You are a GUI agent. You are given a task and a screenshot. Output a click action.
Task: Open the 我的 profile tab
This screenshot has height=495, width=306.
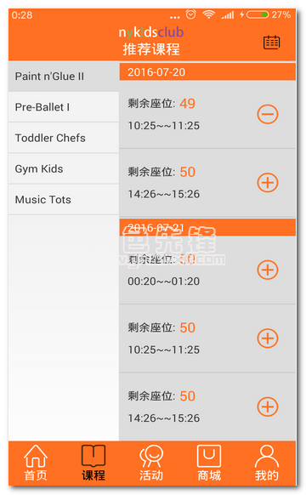click(x=267, y=463)
